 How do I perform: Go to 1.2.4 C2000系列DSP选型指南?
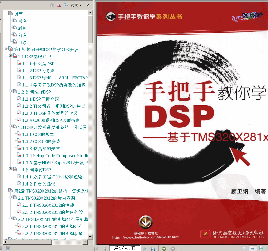pos(51,120)
